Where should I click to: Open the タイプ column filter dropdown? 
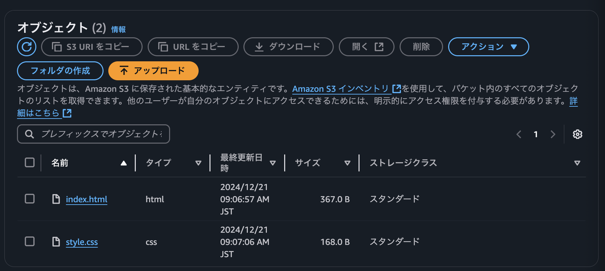click(x=199, y=163)
